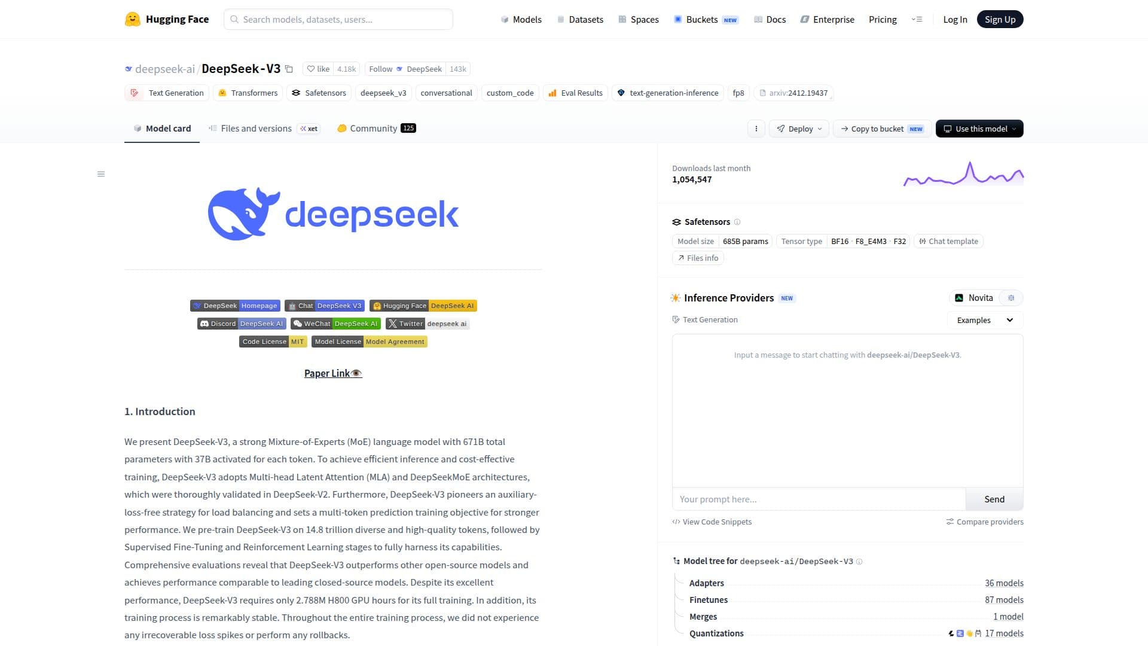
Task: Open Files info link
Action: pos(698,258)
